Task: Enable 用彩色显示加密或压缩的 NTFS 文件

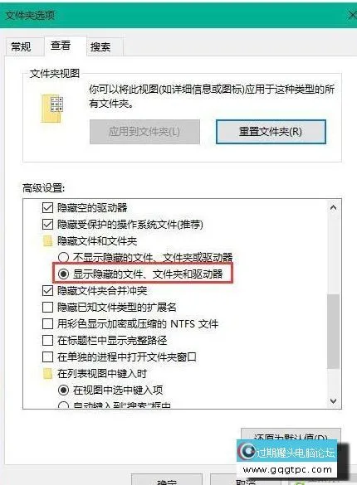Action: pyautogui.click(x=47, y=324)
